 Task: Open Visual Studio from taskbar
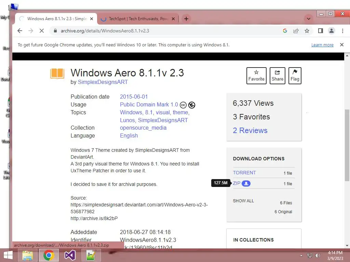(x=70, y=255)
